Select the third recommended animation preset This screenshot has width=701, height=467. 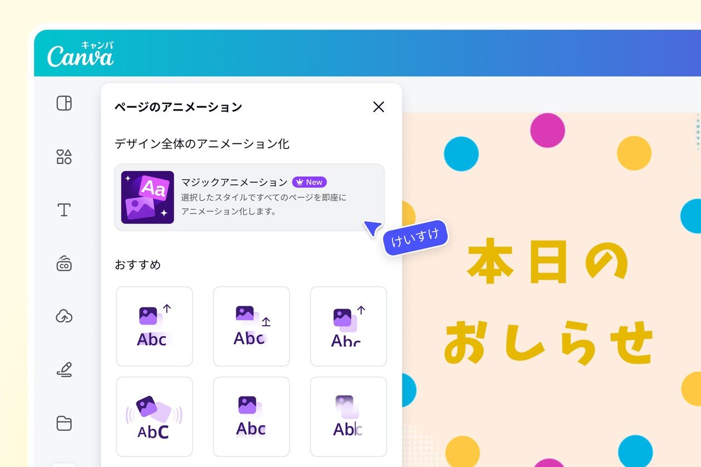[x=348, y=326]
